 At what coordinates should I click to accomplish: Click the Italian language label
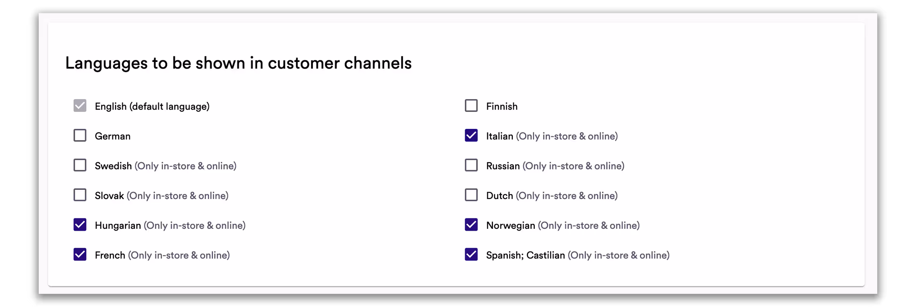click(500, 136)
